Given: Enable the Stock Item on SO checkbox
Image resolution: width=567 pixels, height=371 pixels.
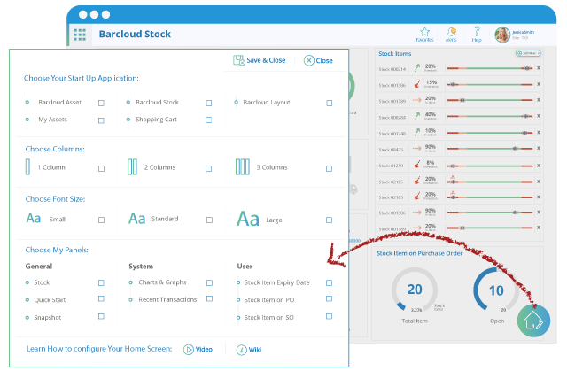Looking at the screenshot, I should (329, 316).
